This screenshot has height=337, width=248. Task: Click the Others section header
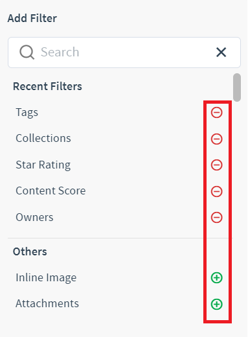pos(30,251)
